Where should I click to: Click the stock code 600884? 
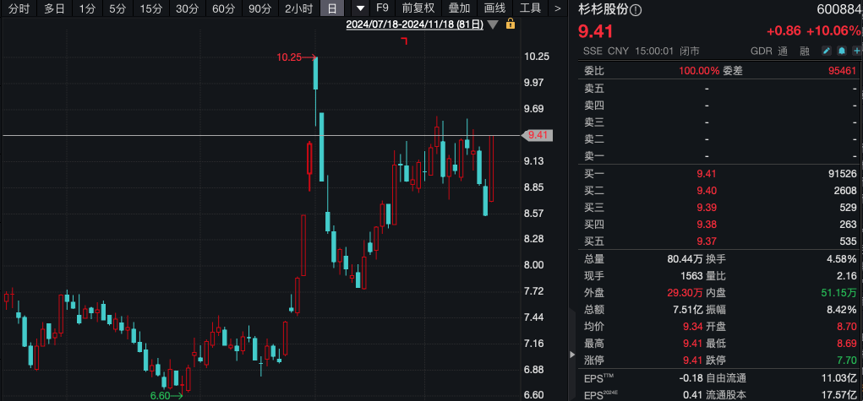pos(840,9)
